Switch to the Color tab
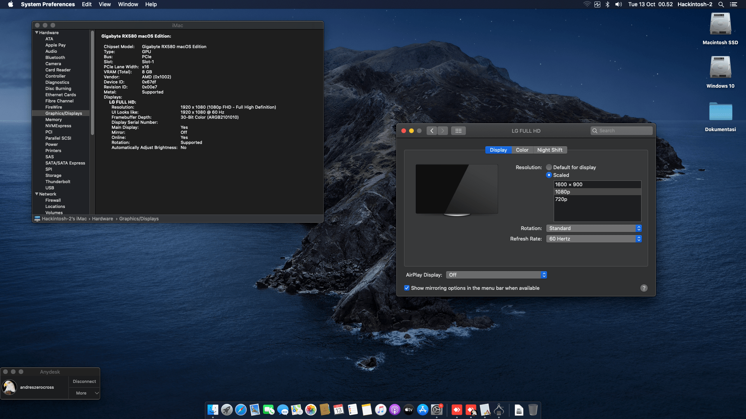 pos(522,150)
